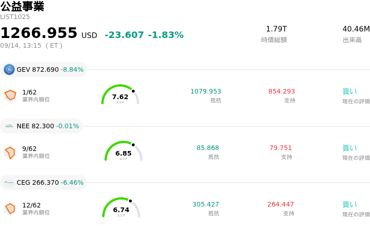
Task: Click the CEG company logo icon
Action: (x=9, y=182)
